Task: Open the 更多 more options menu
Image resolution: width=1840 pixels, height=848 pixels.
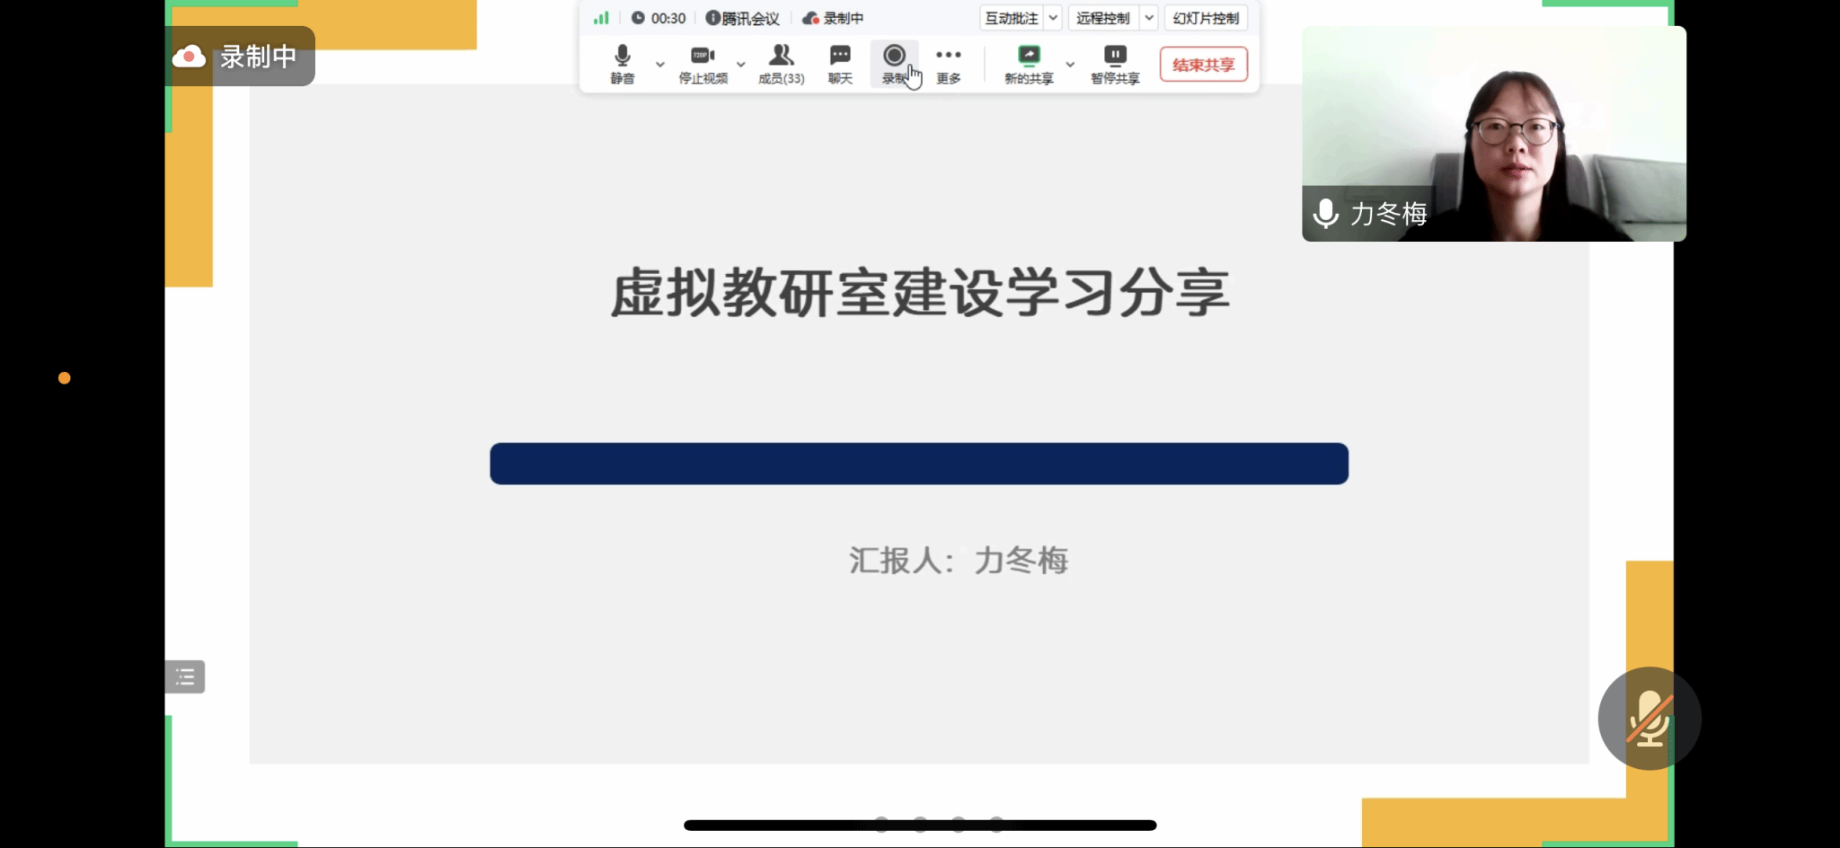Action: coord(948,64)
